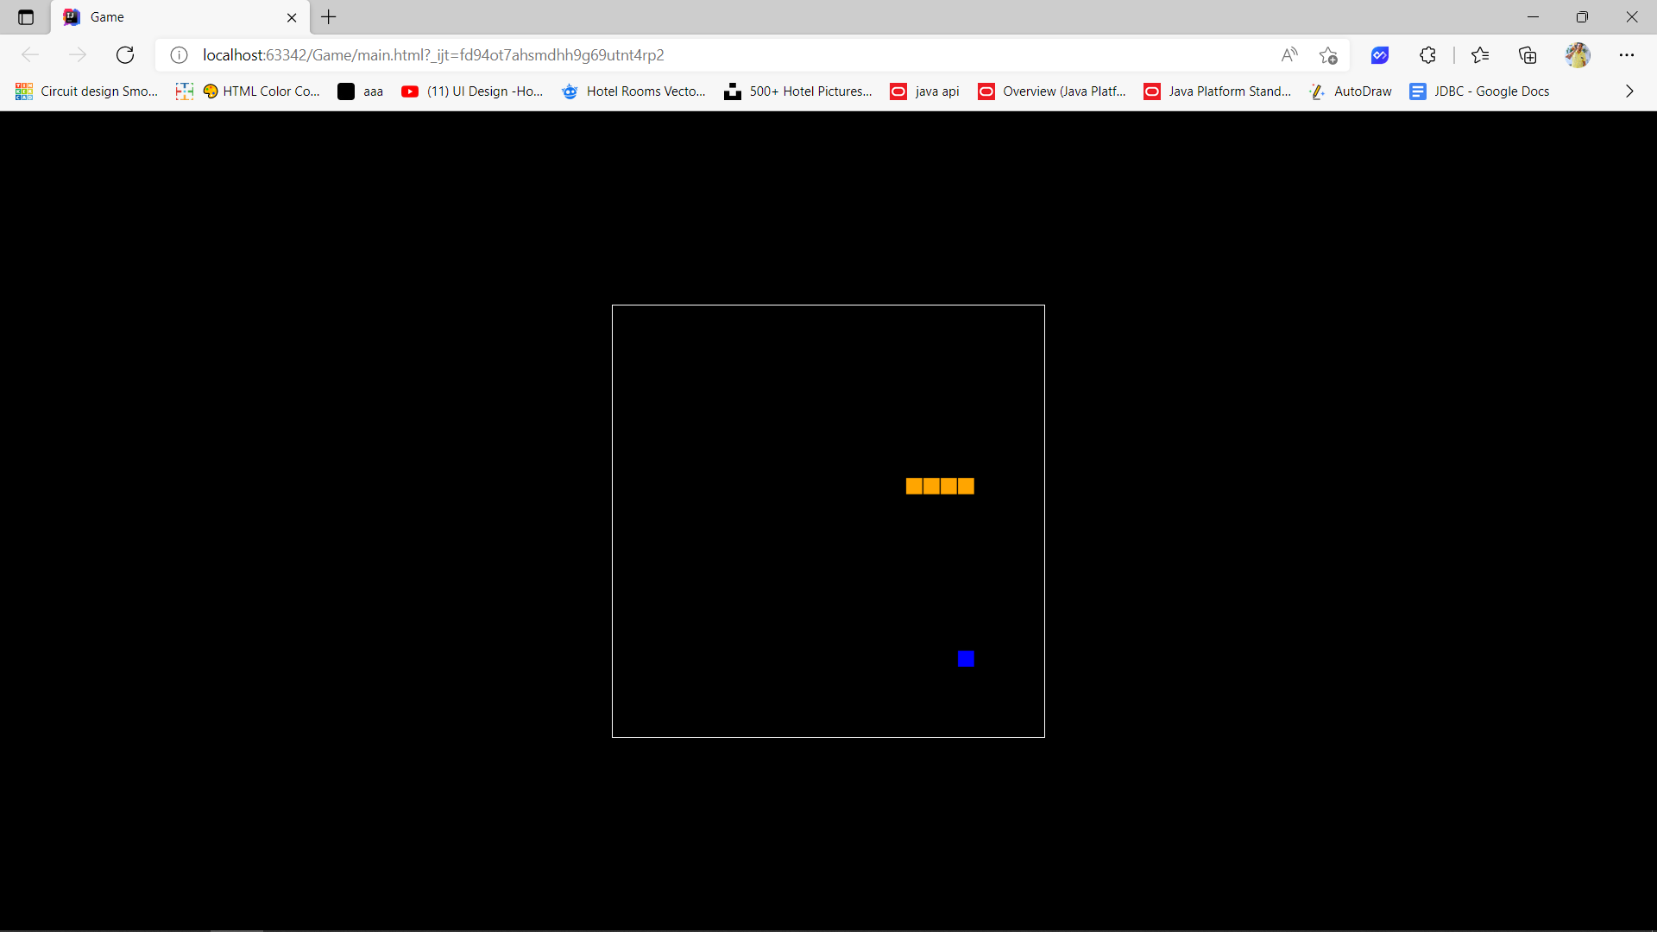Open the tab actions menu icon

[x=26, y=17]
